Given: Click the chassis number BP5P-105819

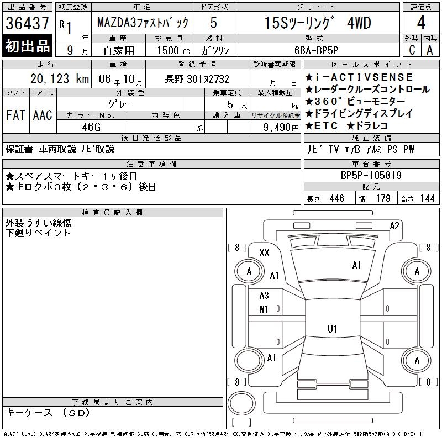Looking at the screenshot, I should click(371, 175).
